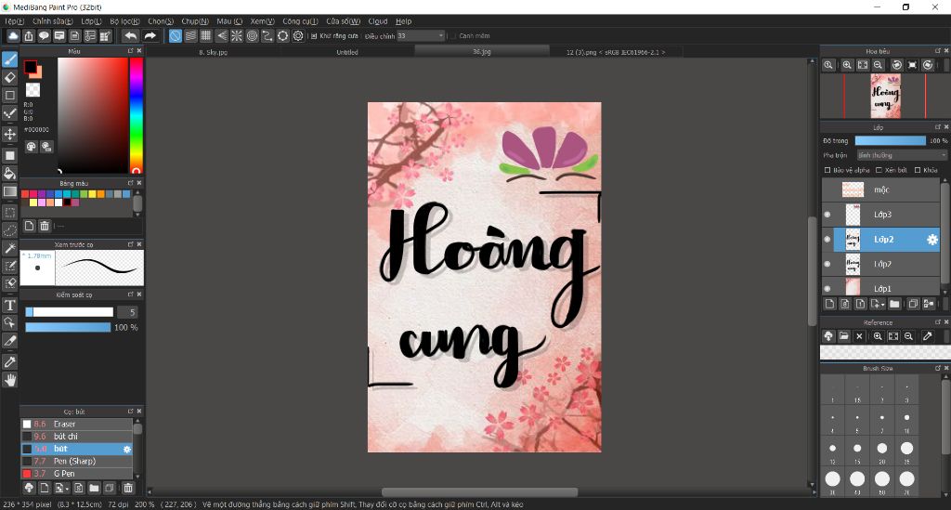
Task: Select the rectangular Selection tool
Action: tap(9, 212)
